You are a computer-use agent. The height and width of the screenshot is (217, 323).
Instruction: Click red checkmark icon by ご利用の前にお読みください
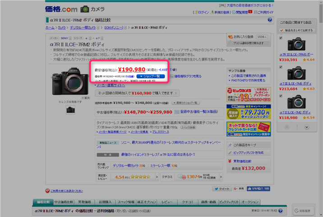pyautogui.click(x=47, y=191)
